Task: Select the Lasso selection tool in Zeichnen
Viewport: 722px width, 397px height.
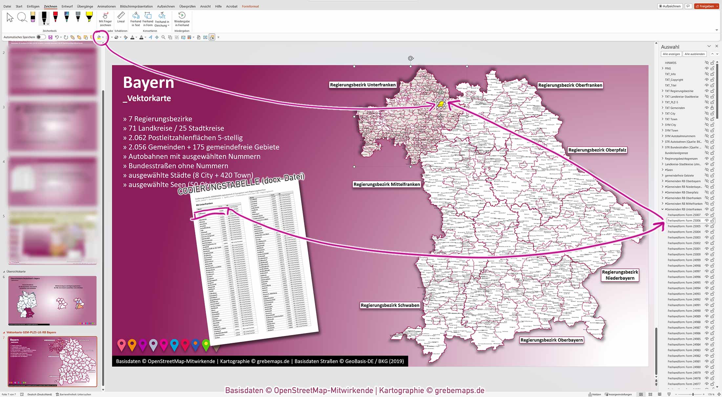Action: (22, 17)
